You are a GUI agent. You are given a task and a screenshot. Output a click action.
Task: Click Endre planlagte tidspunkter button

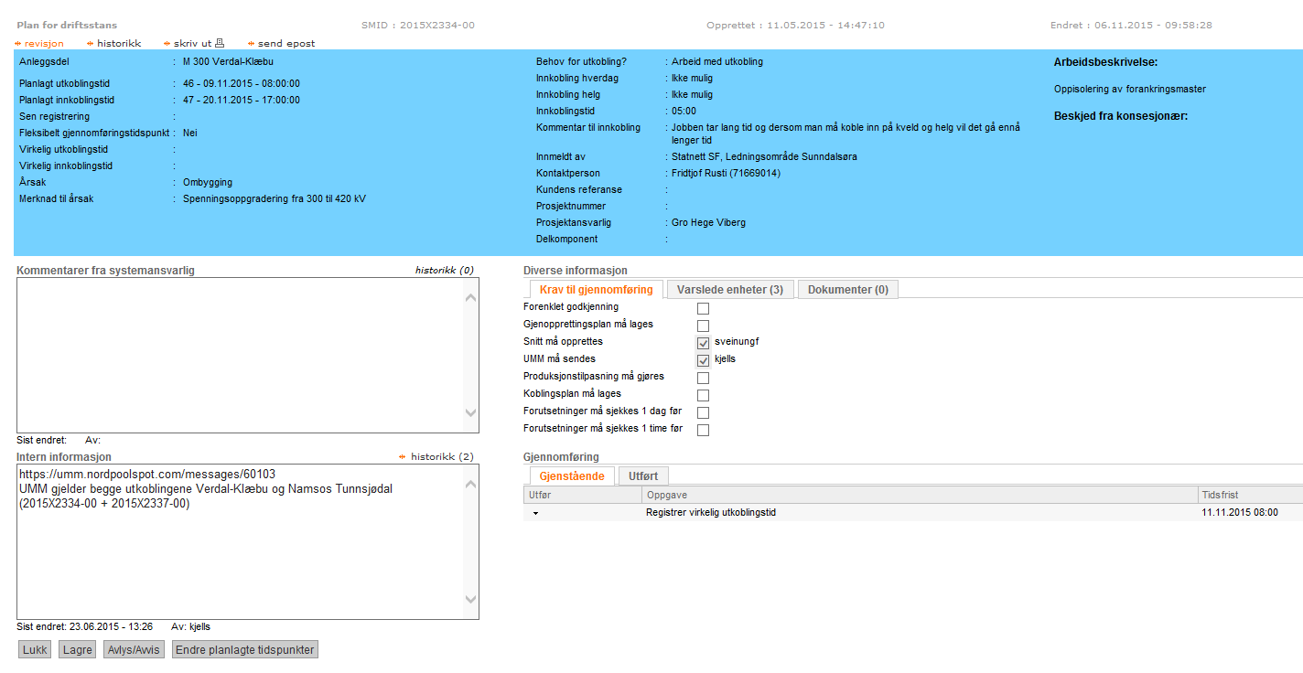coord(244,650)
